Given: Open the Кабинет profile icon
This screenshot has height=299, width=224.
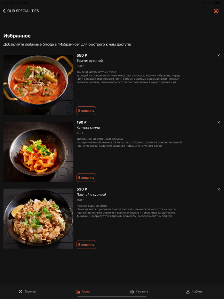Looking at the screenshot, I should pos(188,291).
